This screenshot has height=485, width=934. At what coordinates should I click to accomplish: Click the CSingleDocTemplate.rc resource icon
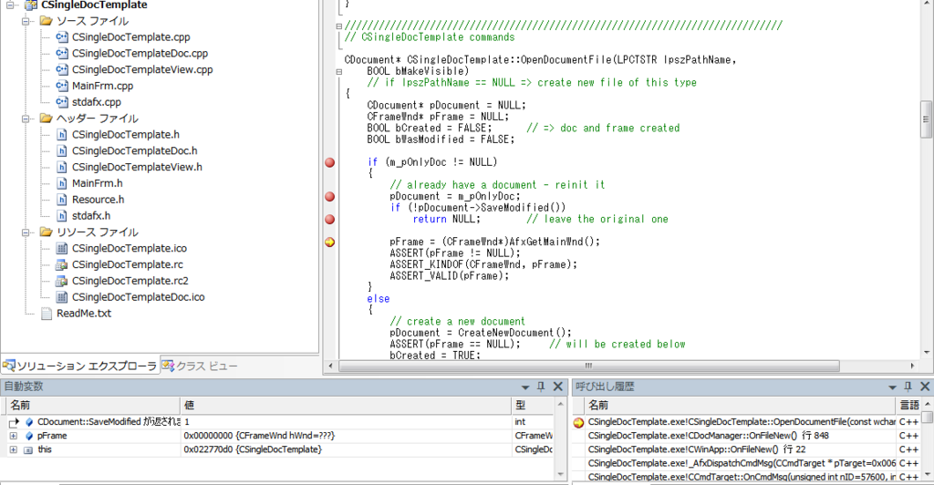61,264
